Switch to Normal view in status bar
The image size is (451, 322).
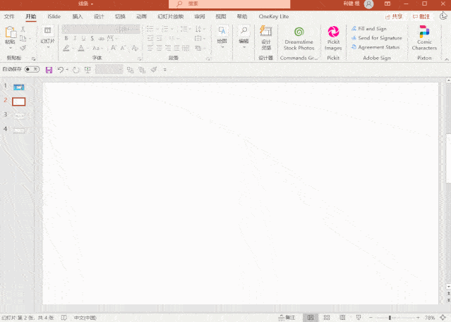point(309,318)
